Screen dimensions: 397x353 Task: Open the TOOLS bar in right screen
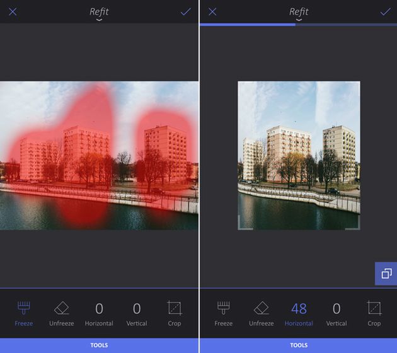299,345
